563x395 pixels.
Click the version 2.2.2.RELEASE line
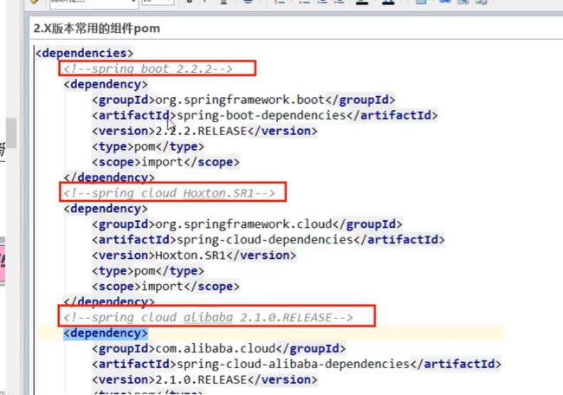(204, 131)
